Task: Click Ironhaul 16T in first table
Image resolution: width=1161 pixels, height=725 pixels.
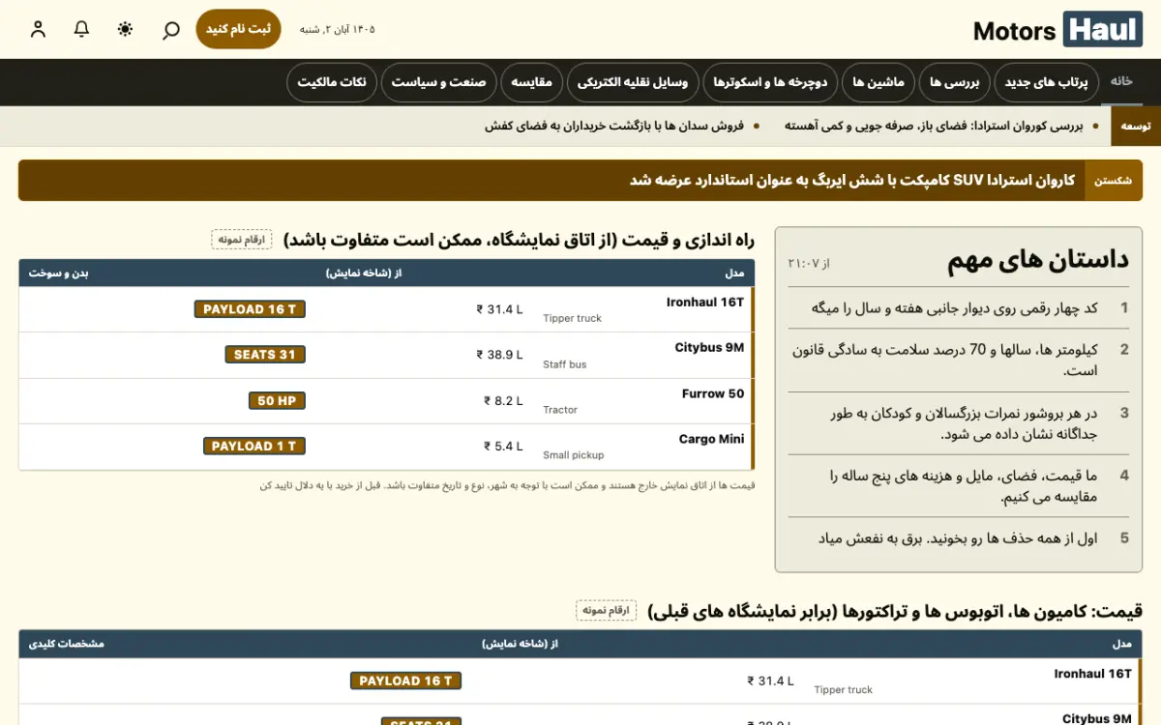Action: click(705, 302)
